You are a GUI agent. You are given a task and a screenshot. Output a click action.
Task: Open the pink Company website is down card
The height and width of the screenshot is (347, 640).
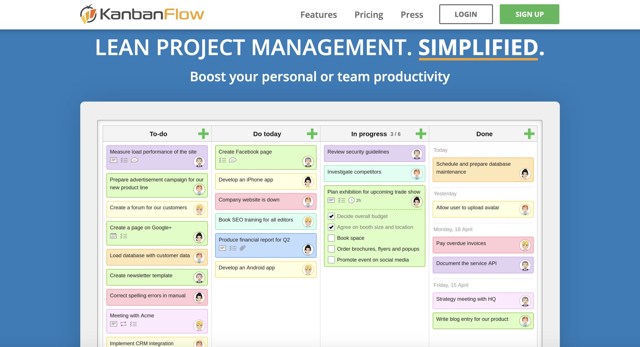(266, 202)
